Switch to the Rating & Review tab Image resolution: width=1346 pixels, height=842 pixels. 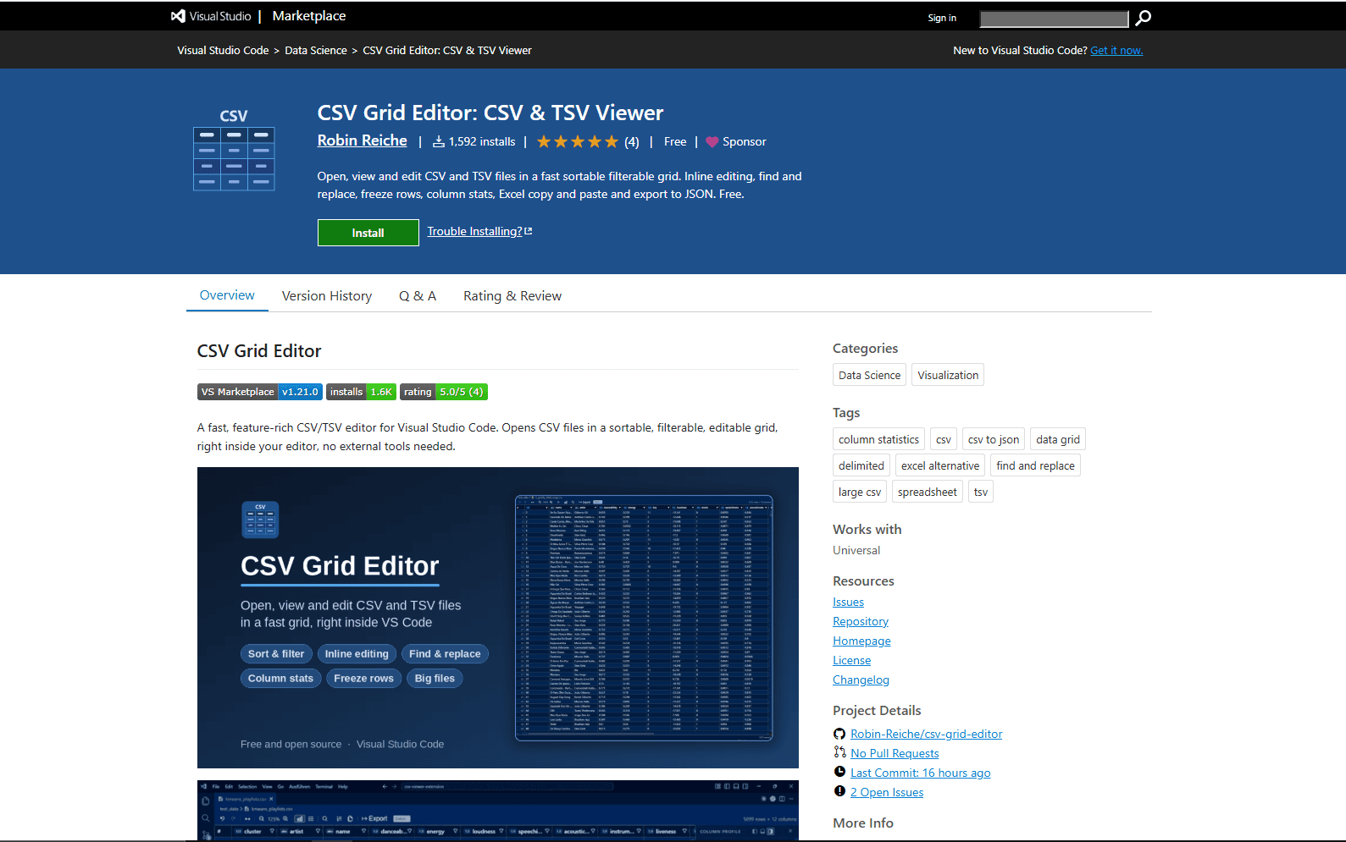pyautogui.click(x=512, y=296)
